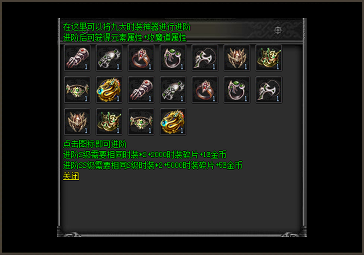Pick the horned helmet icon in third row
Viewport: 364px width, 255px height.
point(77,122)
